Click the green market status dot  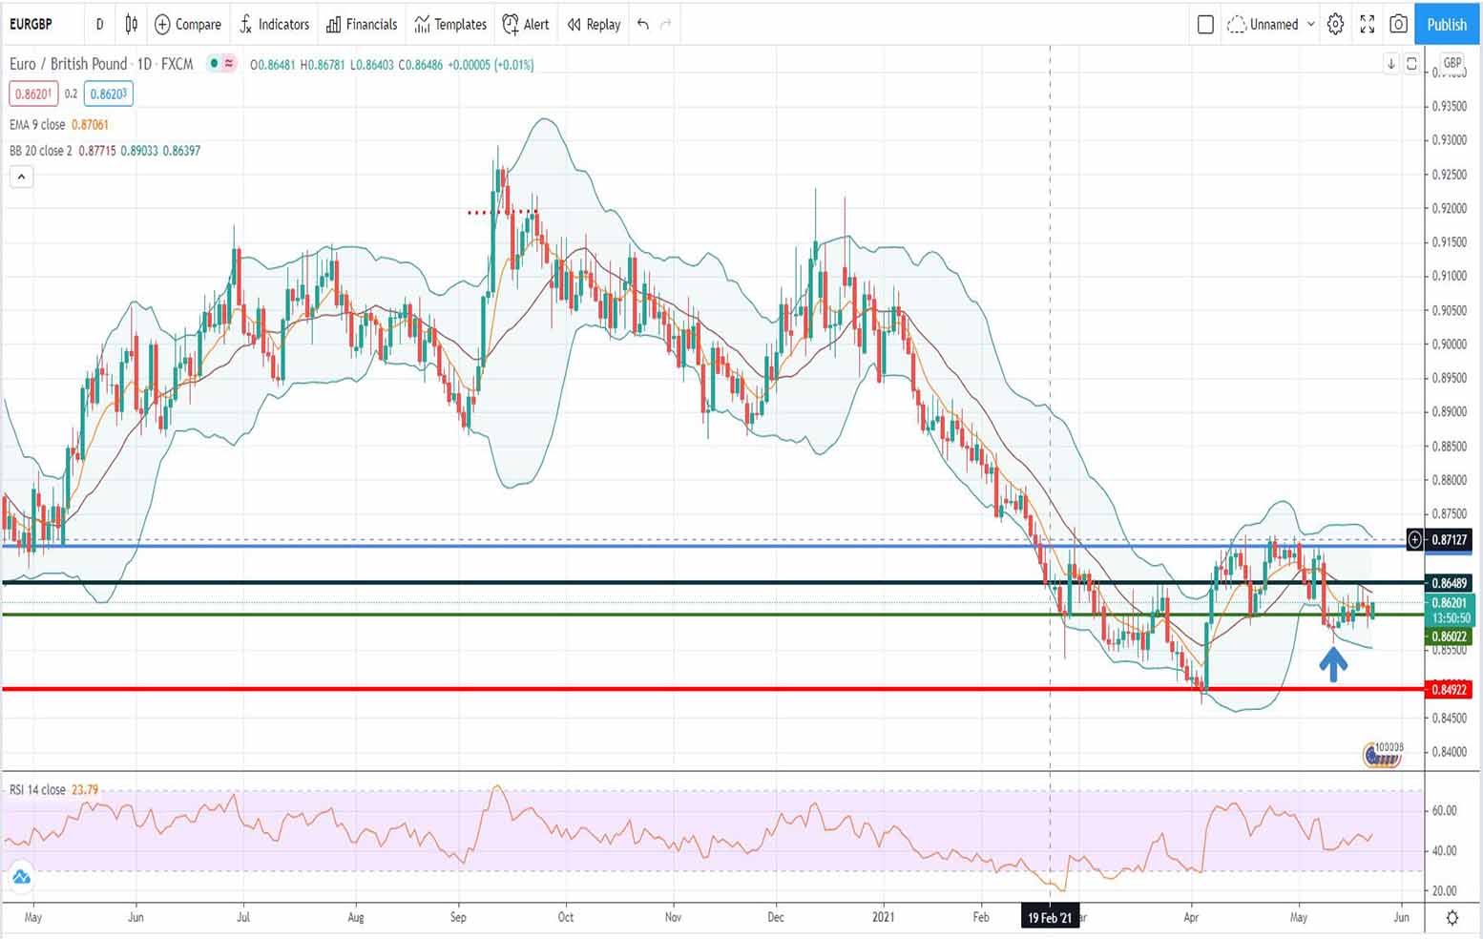pyautogui.click(x=215, y=64)
